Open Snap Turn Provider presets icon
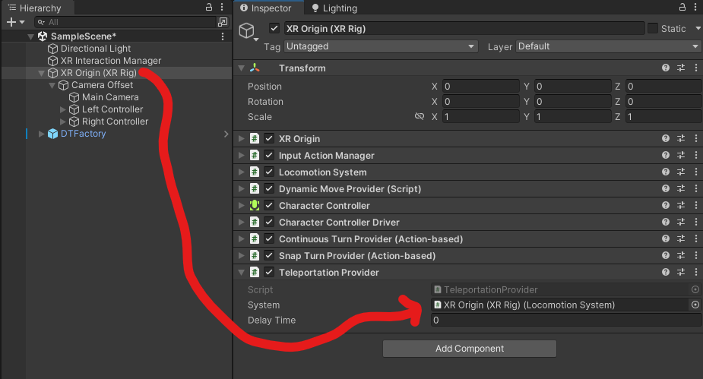This screenshot has width=703, height=379. click(x=681, y=255)
